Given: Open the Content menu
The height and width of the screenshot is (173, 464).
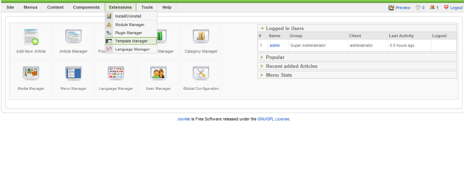Looking at the screenshot, I should pos(55,7).
